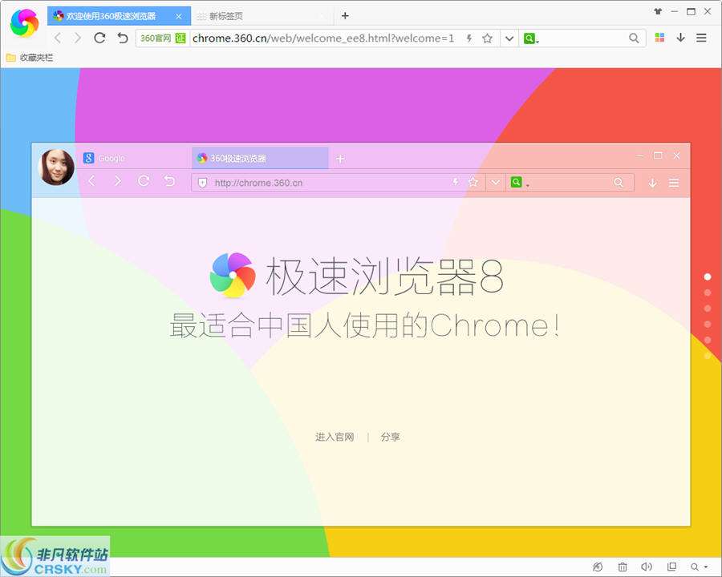Screen dimensions: 722x577
Task: Select the second page indicator dot
Action: (x=708, y=293)
